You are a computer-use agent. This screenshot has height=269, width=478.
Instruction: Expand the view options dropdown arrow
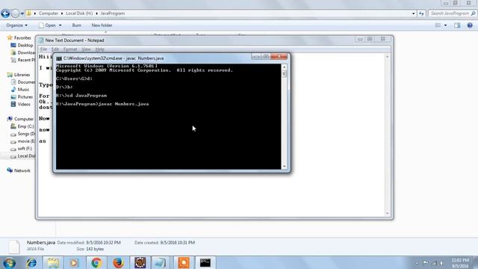tap(445, 25)
